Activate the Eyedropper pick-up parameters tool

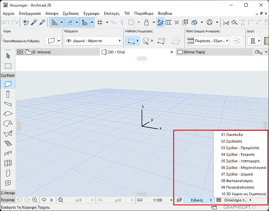point(34,22)
